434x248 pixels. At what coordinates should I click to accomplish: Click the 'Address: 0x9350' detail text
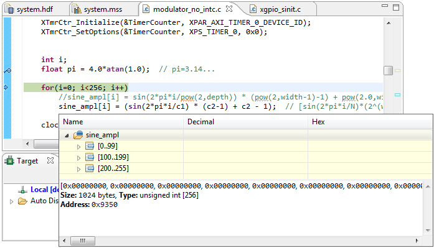point(89,204)
